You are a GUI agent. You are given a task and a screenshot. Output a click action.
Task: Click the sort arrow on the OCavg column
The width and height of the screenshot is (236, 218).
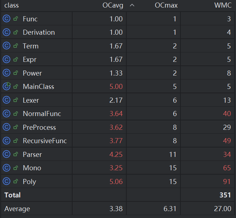[x=132, y=5]
